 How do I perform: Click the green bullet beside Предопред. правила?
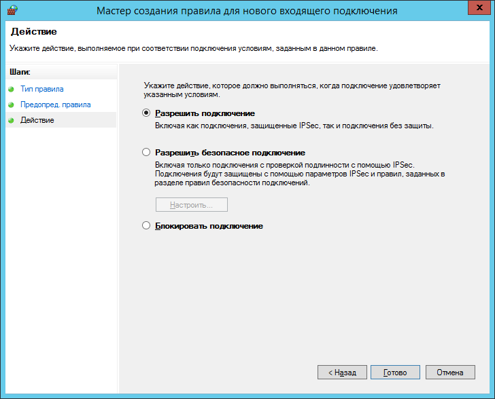coord(11,104)
